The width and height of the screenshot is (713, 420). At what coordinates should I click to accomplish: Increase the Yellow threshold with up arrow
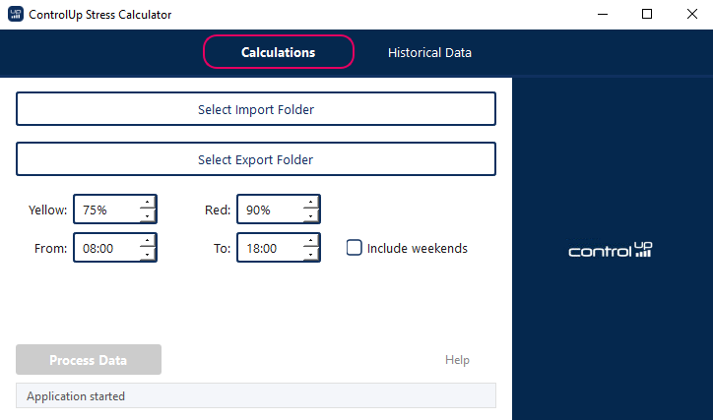tap(147, 202)
